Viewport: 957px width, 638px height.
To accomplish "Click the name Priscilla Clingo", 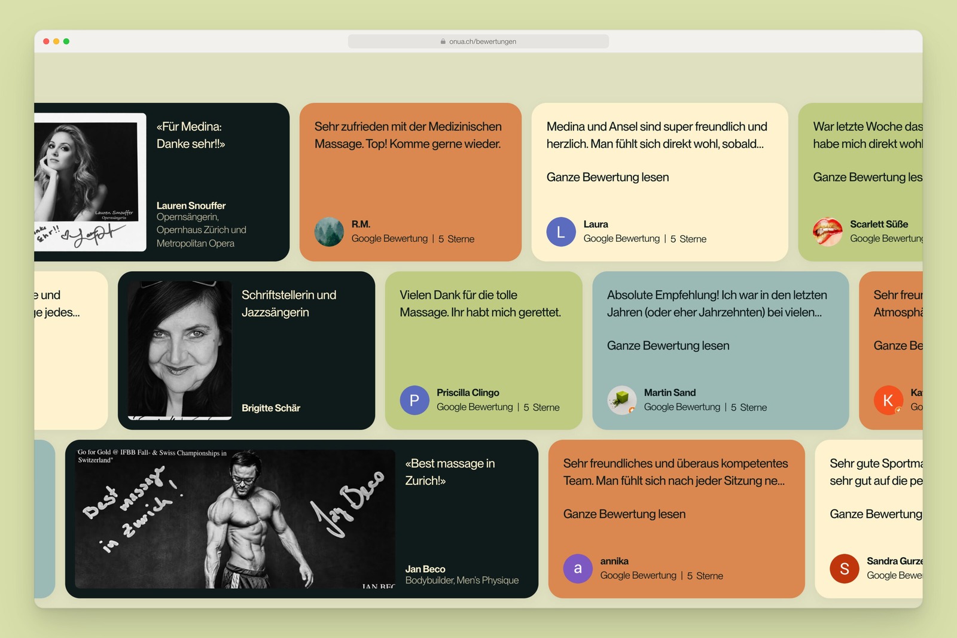I will (468, 393).
